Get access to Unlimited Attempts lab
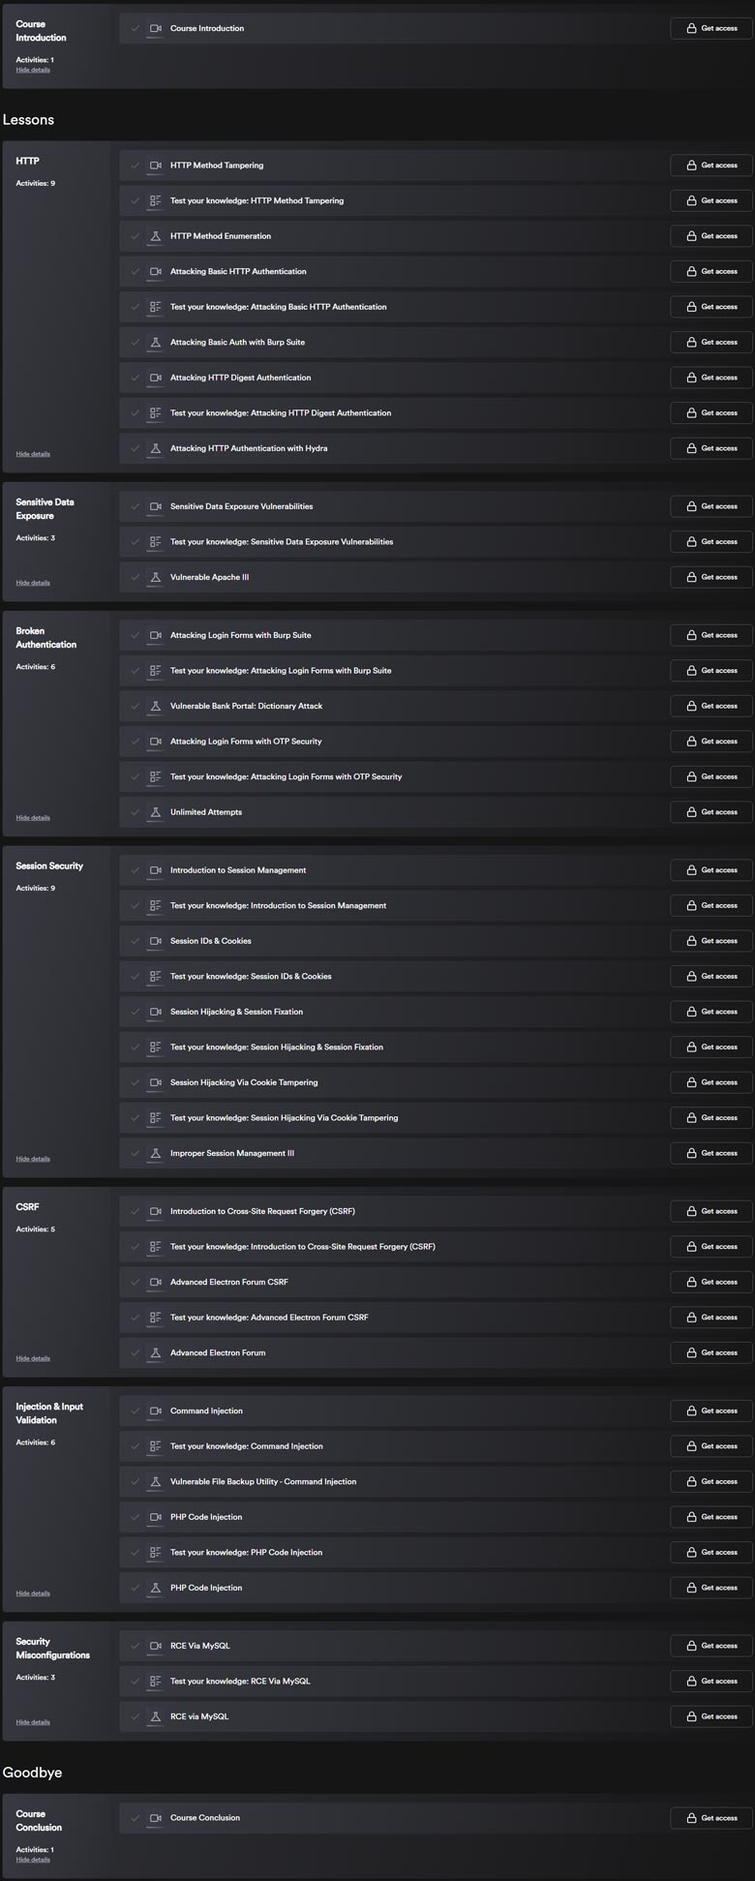 pyautogui.click(x=711, y=812)
